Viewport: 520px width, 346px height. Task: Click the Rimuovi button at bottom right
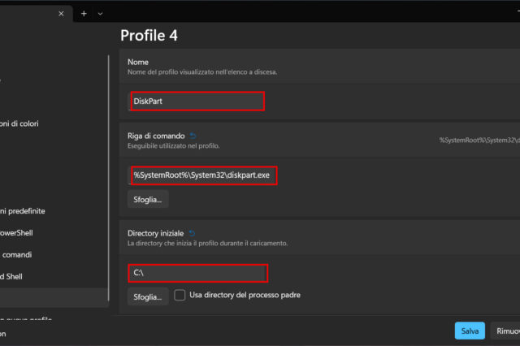pyautogui.click(x=507, y=331)
